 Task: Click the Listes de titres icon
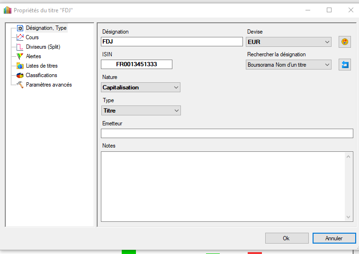[x=20, y=66]
